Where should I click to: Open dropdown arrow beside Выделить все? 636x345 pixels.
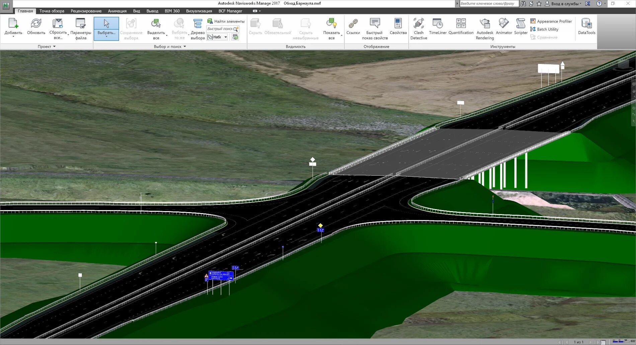point(167,35)
